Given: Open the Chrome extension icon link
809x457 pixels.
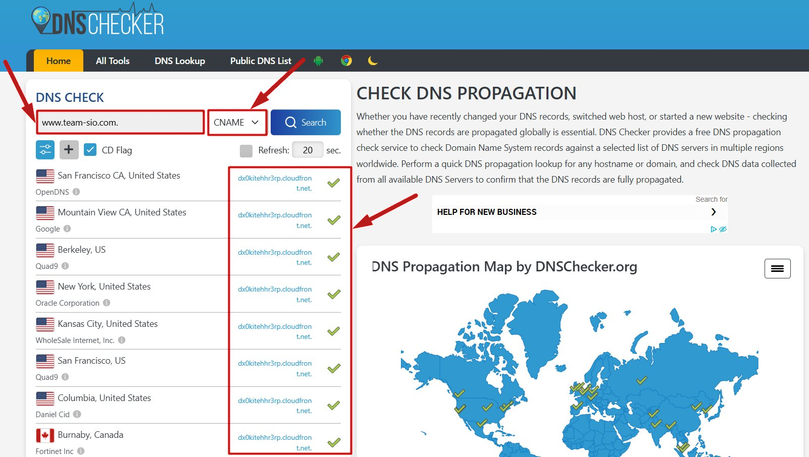Looking at the screenshot, I should click(x=346, y=61).
